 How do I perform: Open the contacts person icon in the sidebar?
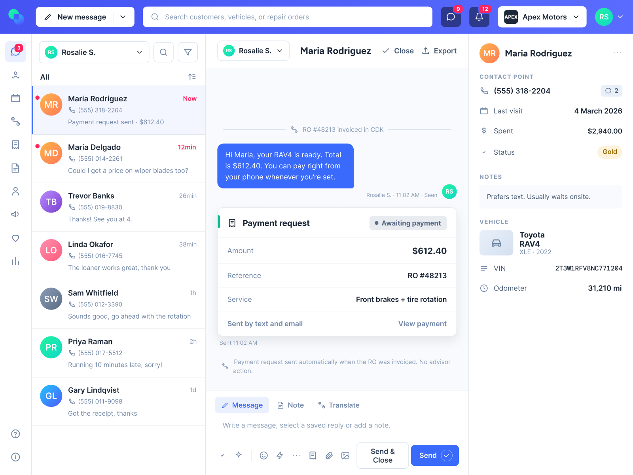click(x=15, y=192)
